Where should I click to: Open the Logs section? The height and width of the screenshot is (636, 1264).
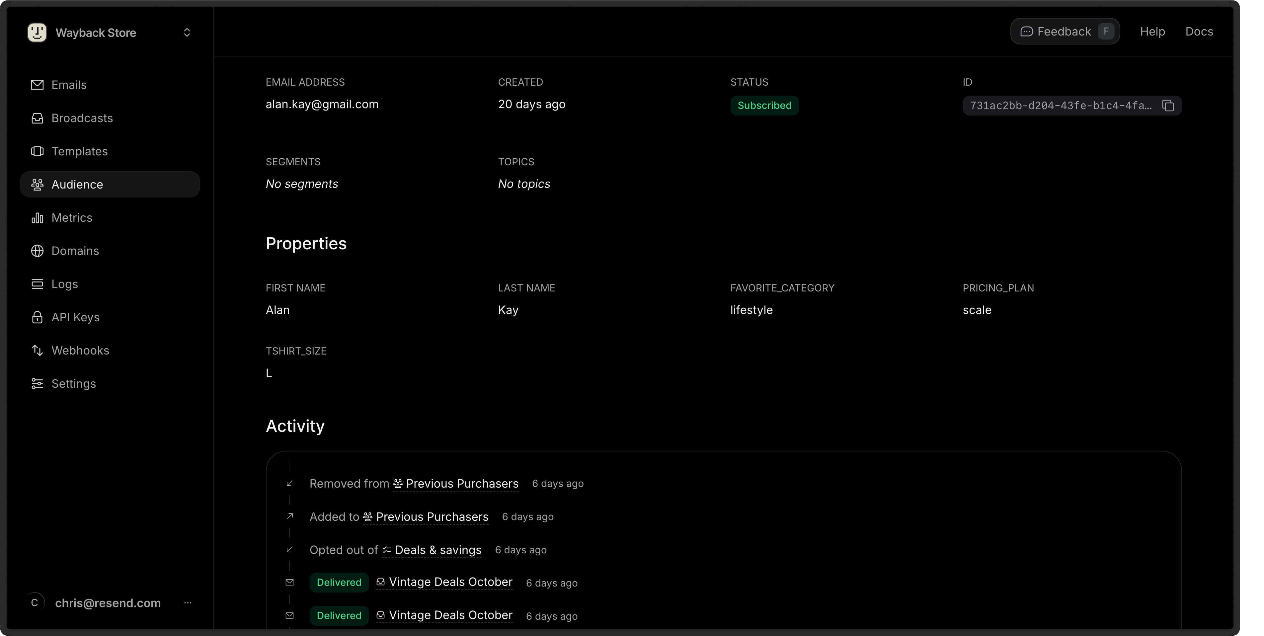point(64,284)
